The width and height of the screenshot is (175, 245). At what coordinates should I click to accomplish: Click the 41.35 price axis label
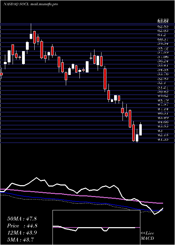click(163, 139)
